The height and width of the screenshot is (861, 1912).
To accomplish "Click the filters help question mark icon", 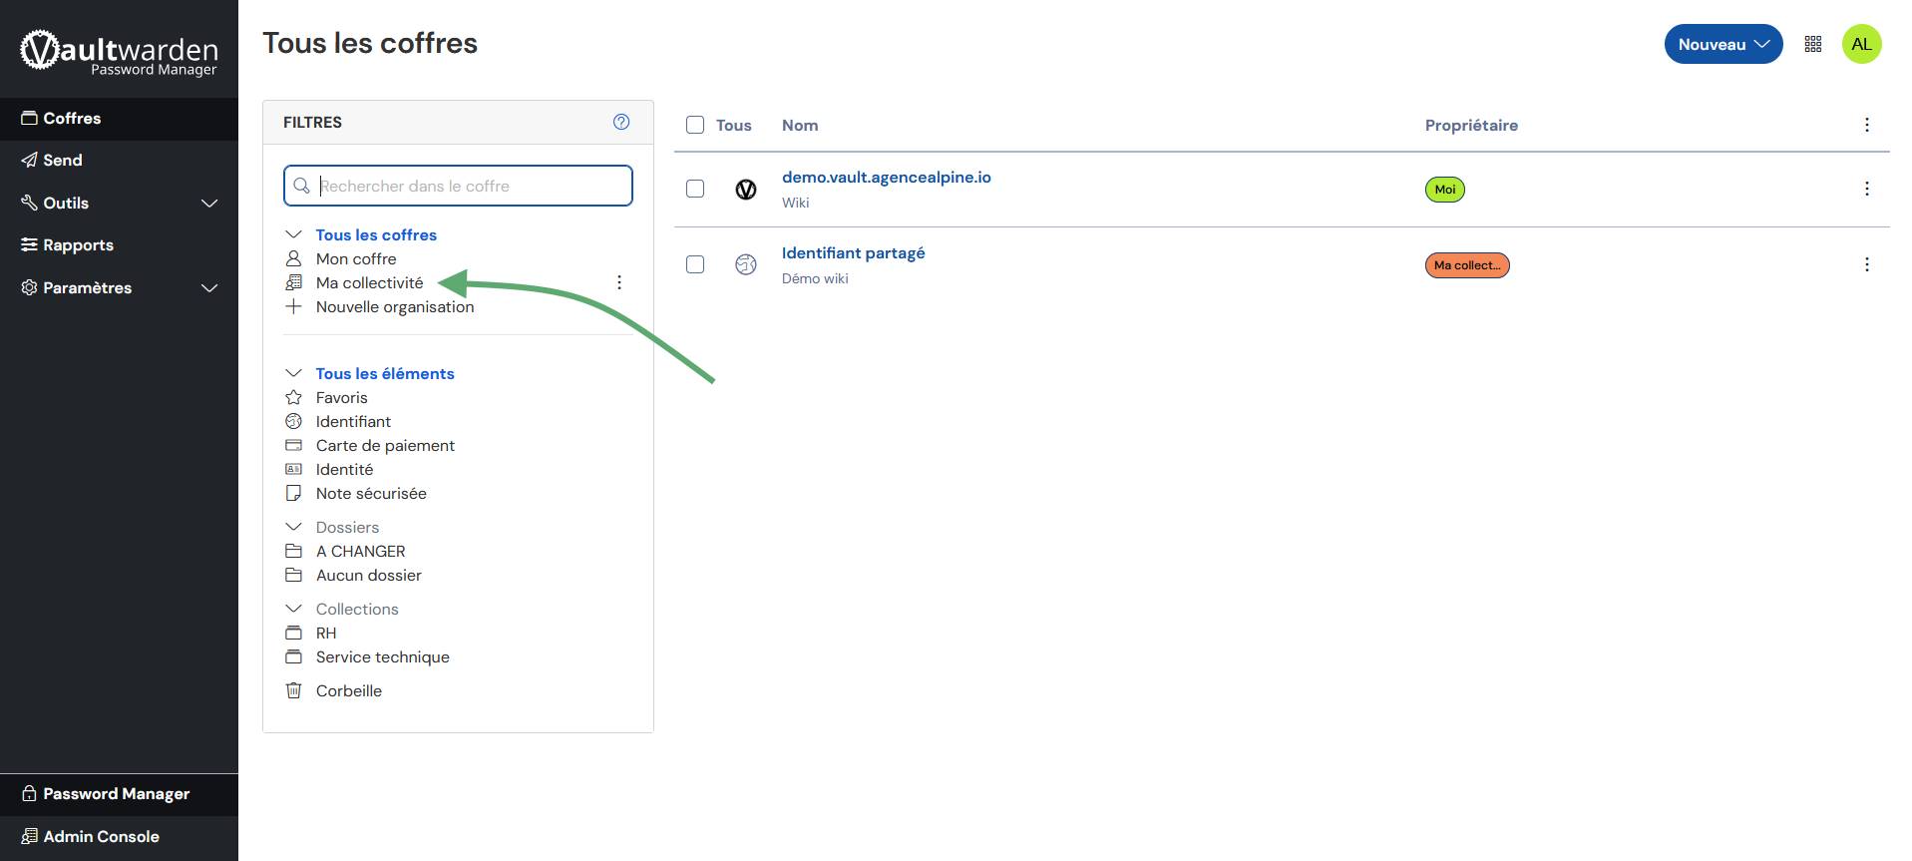I will coord(621,122).
